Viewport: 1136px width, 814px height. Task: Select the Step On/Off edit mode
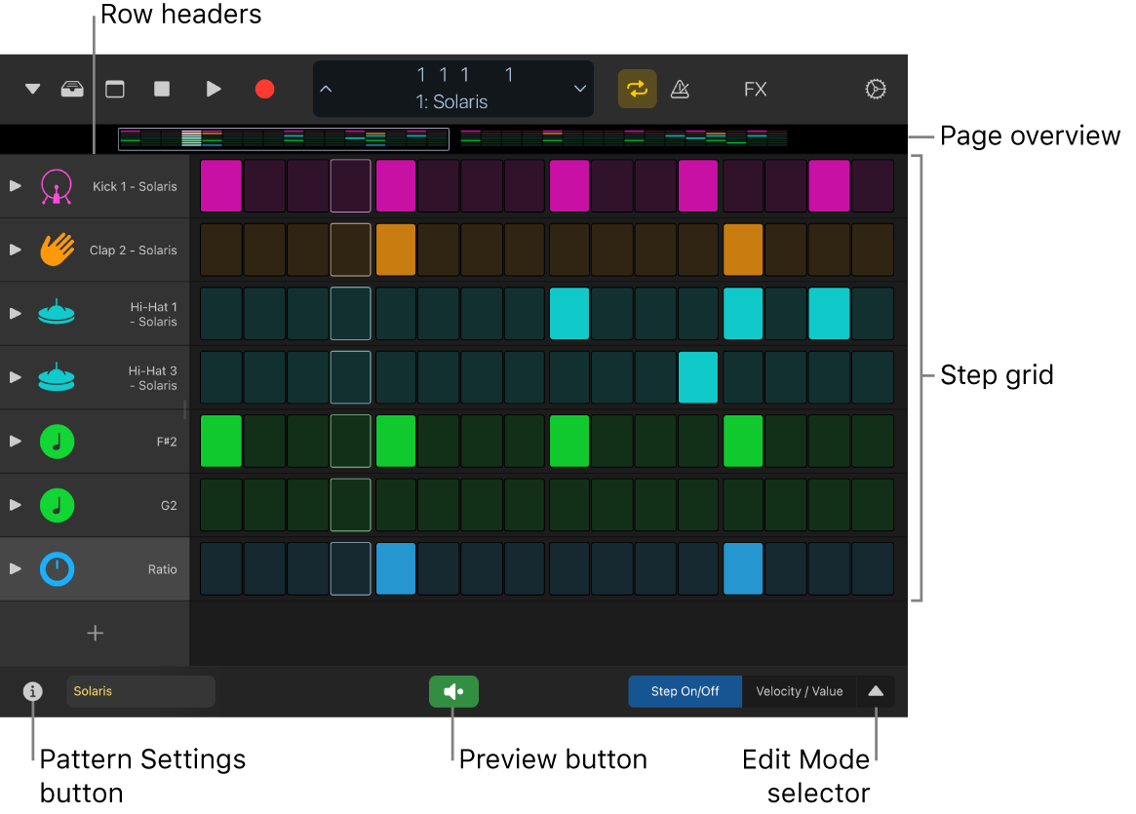685,691
